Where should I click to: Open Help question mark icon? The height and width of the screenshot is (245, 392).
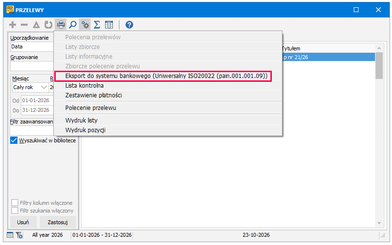[129, 25]
